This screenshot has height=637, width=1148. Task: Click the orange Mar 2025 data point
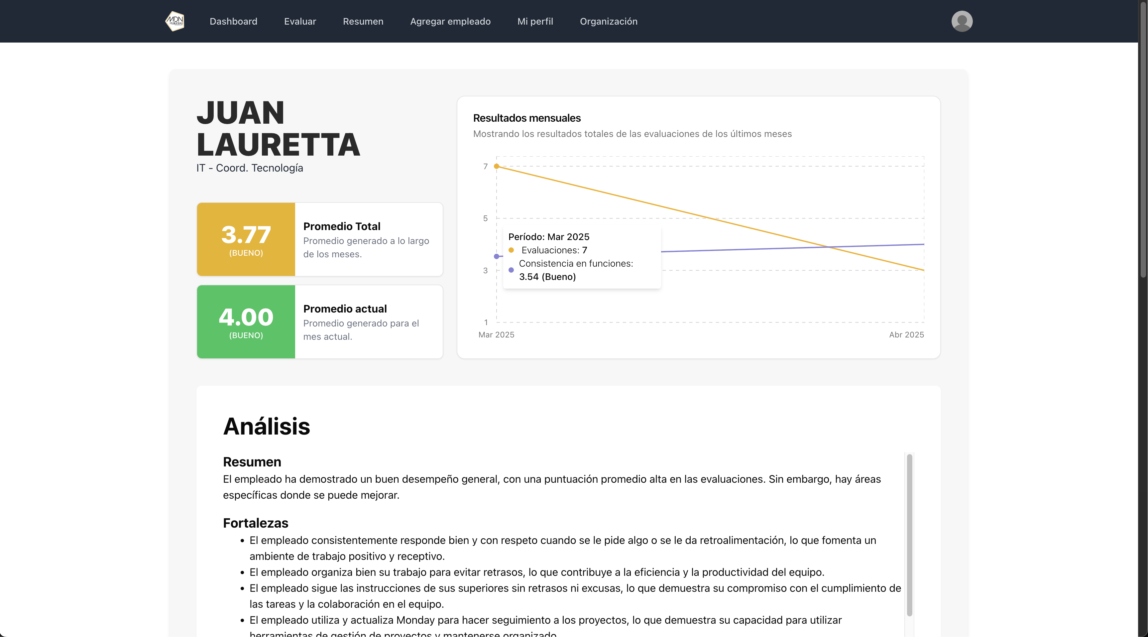click(x=497, y=166)
